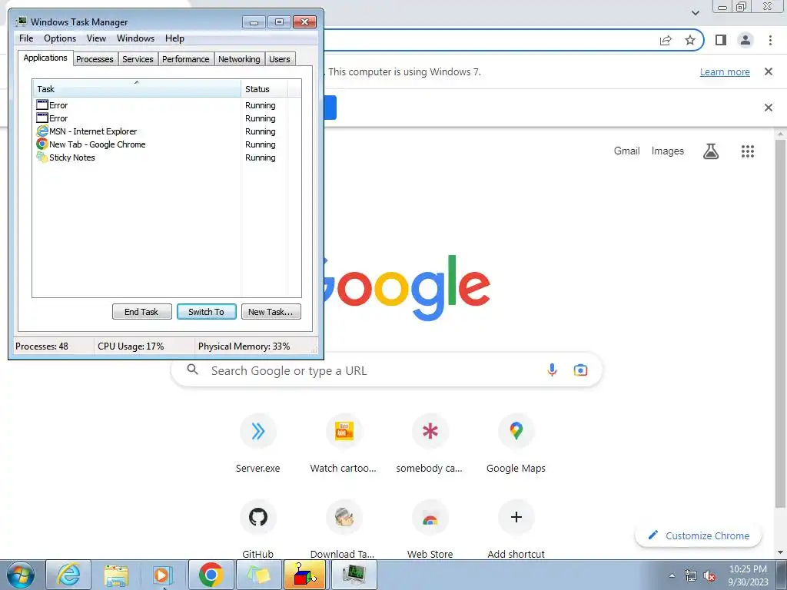Screen dimensions: 787x590
Task: Click the Switch To button
Action: (206, 312)
